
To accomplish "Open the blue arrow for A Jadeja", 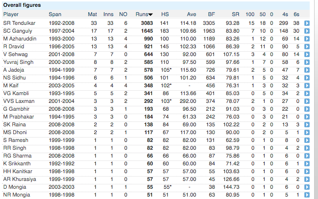I will click(x=307, y=70).
